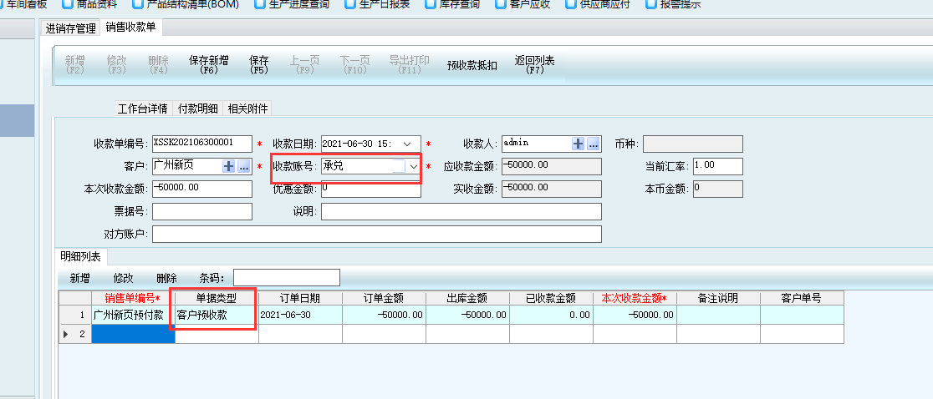Expand the 收款日期 date dropdown
This screenshot has width=933, height=399.
(407, 144)
